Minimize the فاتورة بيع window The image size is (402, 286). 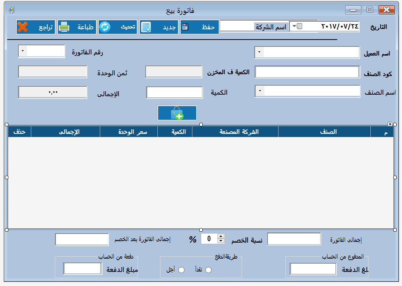pos(353,10)
